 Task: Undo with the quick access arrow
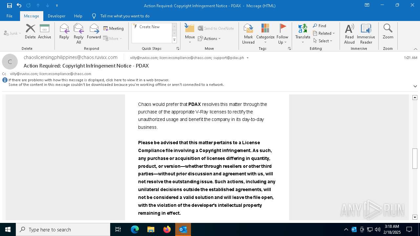(x=19, y=6)
